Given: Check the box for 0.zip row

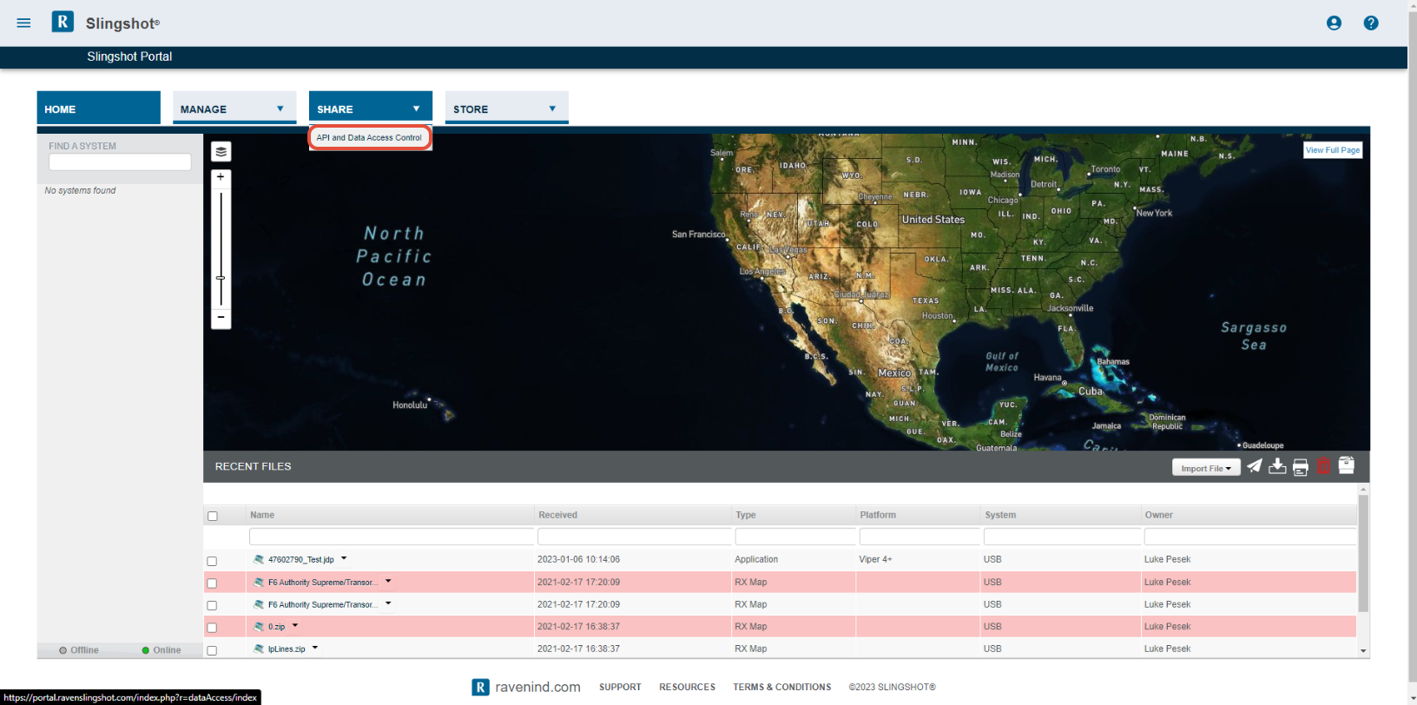Looking at the screenshot, I should pos(212,628).
